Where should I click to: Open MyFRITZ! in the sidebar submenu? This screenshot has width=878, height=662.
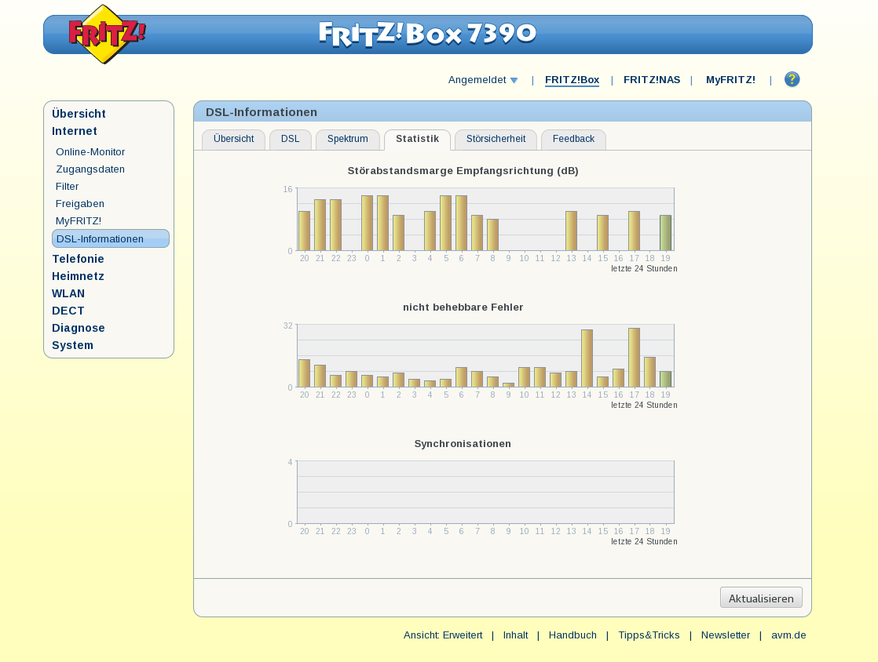click(x=79, y=221)
